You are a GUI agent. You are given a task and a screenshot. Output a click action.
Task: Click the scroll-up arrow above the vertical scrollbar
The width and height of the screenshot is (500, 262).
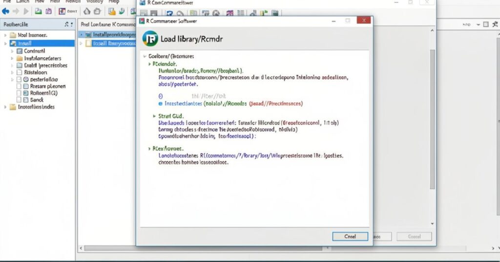[433, 31]
